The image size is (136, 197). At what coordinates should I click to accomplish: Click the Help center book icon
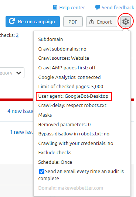[55, 7]
